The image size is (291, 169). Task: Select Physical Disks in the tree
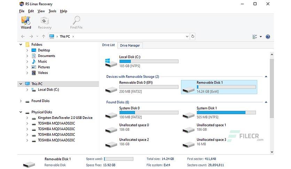41,112
